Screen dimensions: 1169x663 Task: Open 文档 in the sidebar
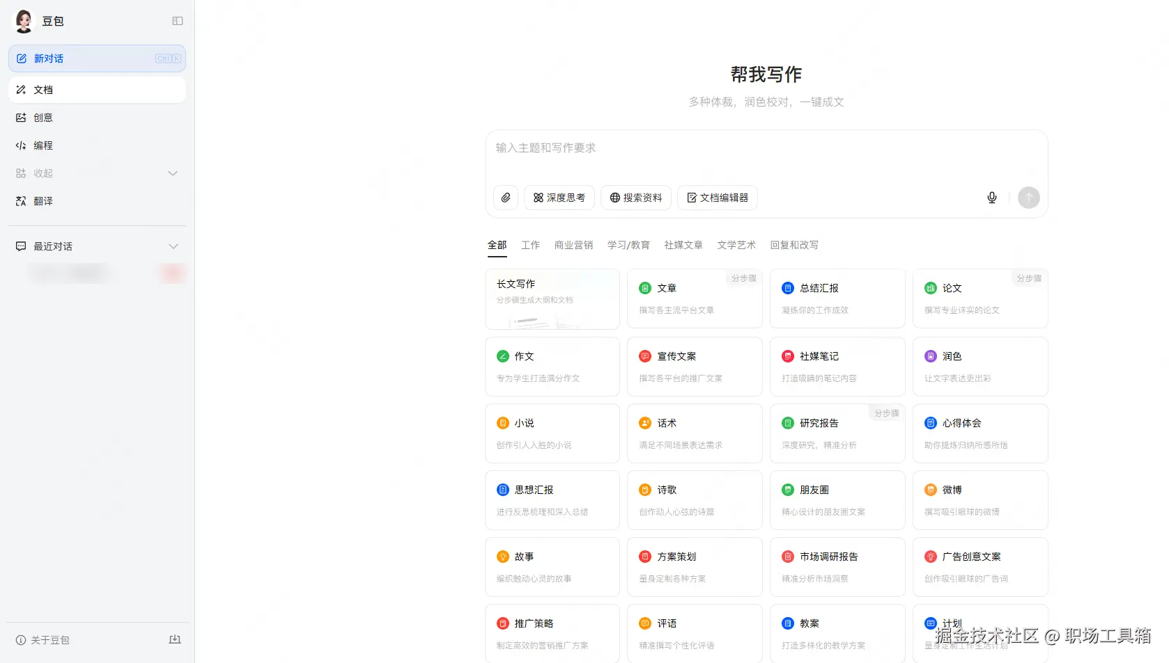(x=97, y=90)
